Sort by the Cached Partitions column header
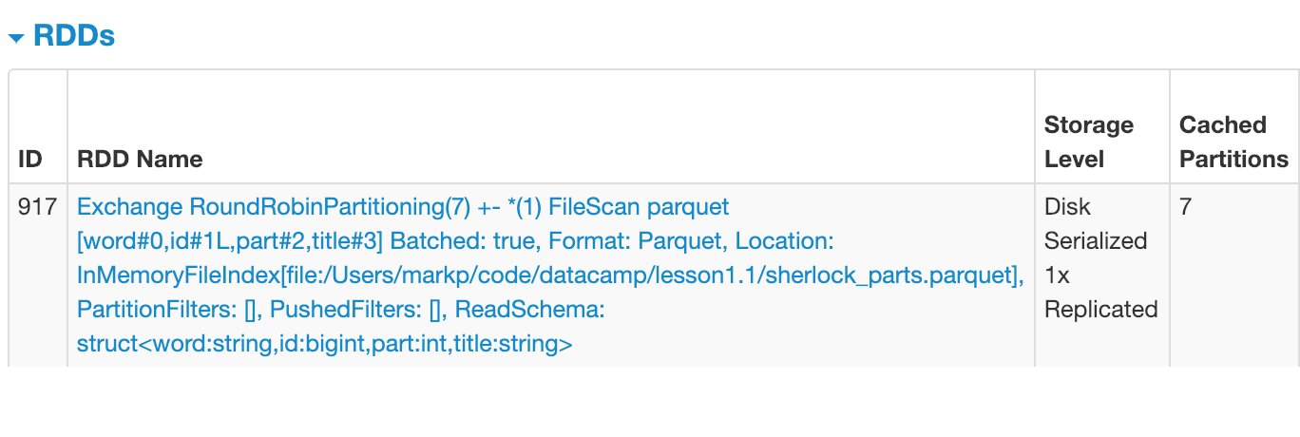This screenshot has width=1300, height=437. [1233, 142]
